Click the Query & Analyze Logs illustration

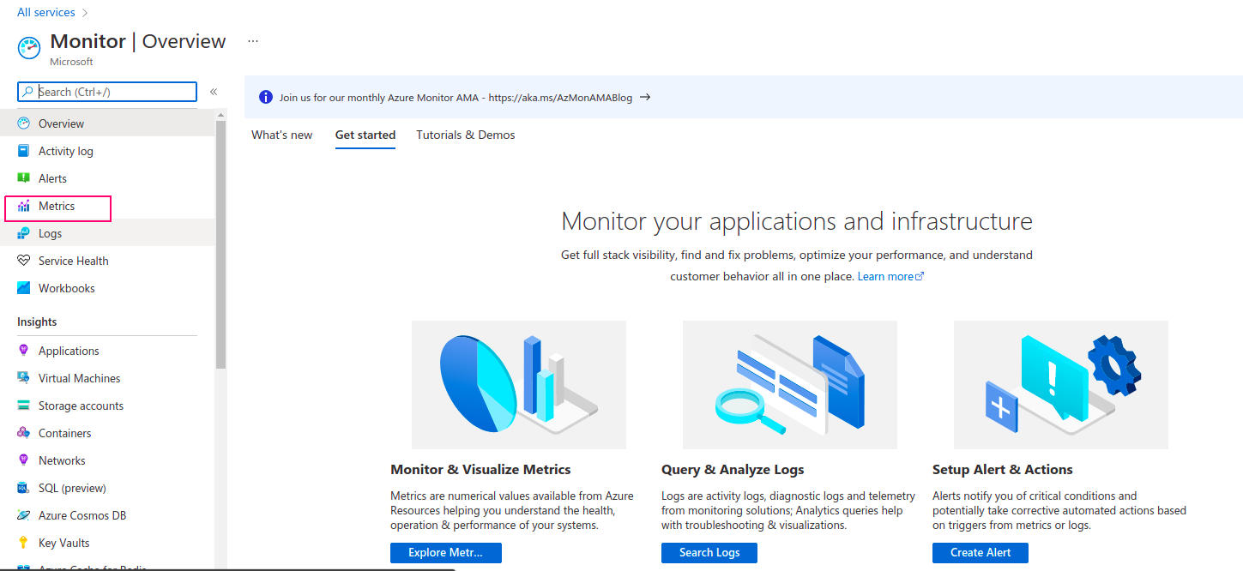pyautogui.click(x=790, y=385)
